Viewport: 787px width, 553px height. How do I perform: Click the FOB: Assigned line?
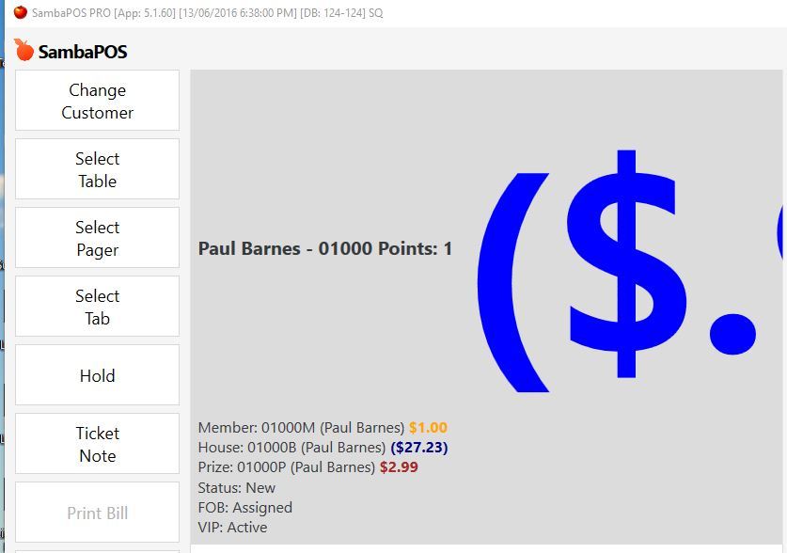tap(244, 507)
